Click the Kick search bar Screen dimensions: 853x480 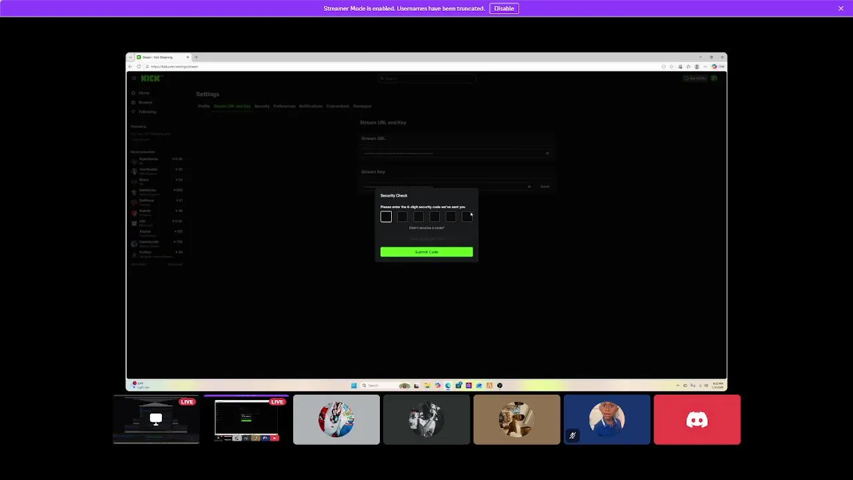tap(426, 78)
